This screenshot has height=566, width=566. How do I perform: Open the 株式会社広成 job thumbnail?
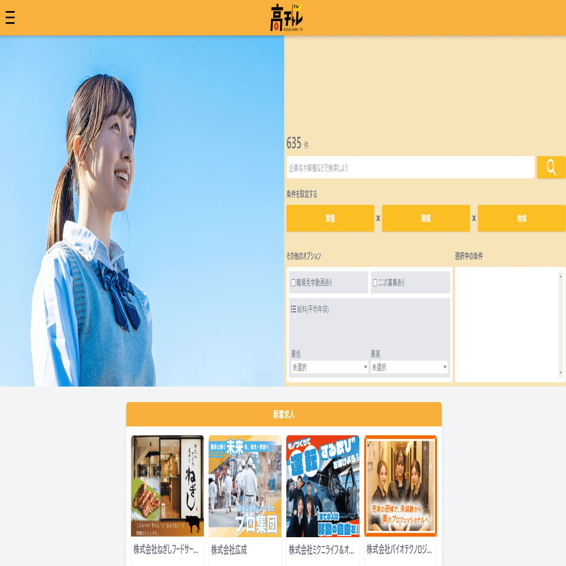245,486
